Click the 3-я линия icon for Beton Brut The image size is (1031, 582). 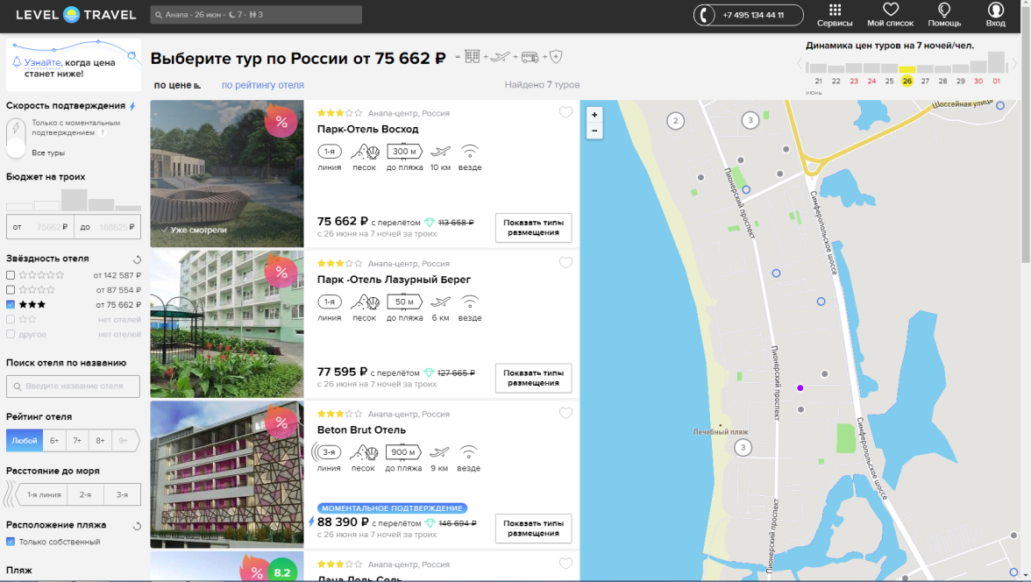[328, 452]
